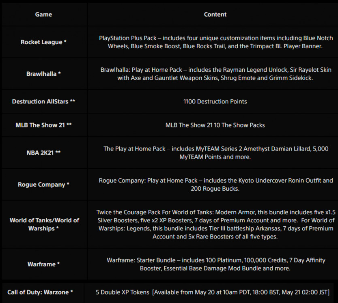The height and width of the screenshot is (303, 338).
Task: Click the Brawlhalla Play at Home Pack description
Action: 215,74
